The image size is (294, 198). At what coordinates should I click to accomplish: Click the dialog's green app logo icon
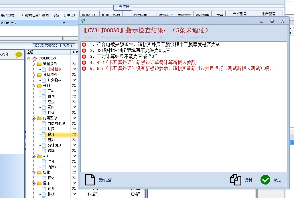pos(83,21)
